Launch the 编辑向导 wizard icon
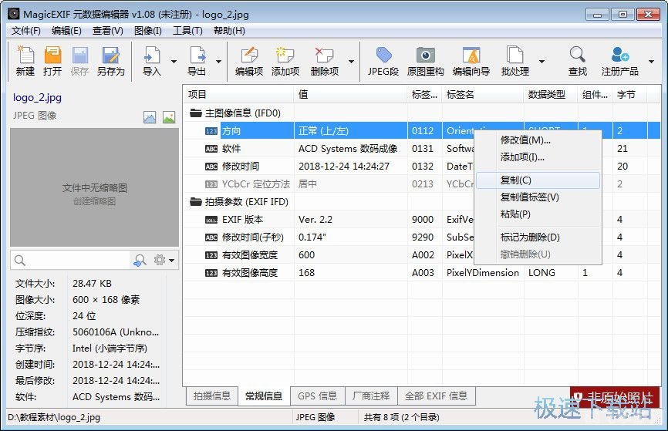 pyautogui.click(x=471, y=62)
